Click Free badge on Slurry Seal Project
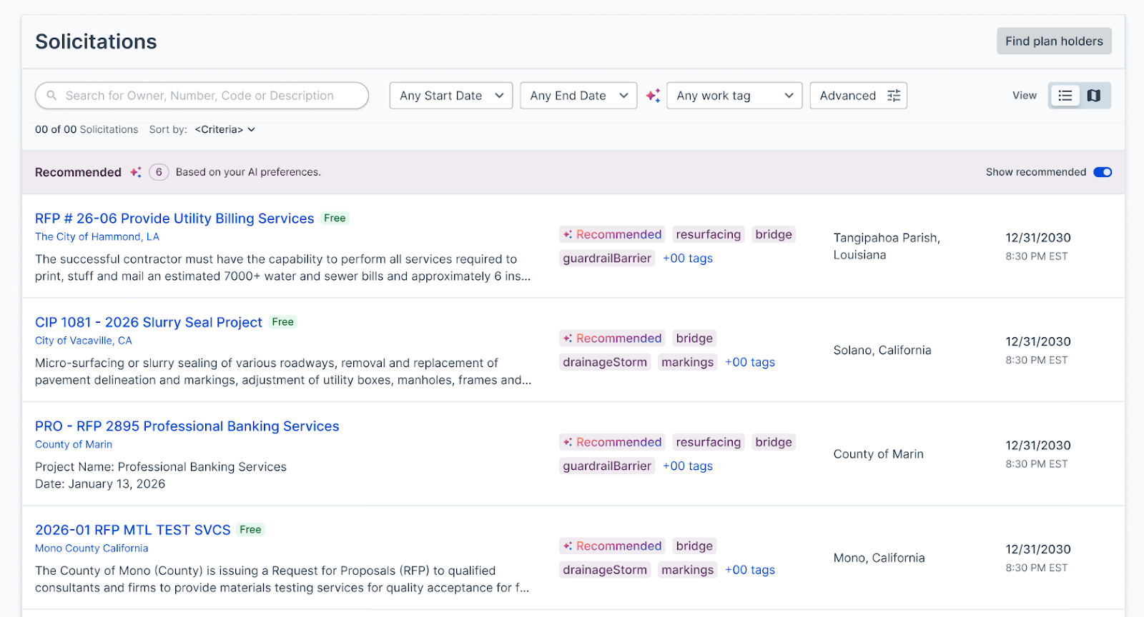 (283, 322)
